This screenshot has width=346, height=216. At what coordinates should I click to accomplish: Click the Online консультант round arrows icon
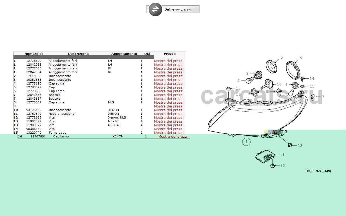(155, 9)
